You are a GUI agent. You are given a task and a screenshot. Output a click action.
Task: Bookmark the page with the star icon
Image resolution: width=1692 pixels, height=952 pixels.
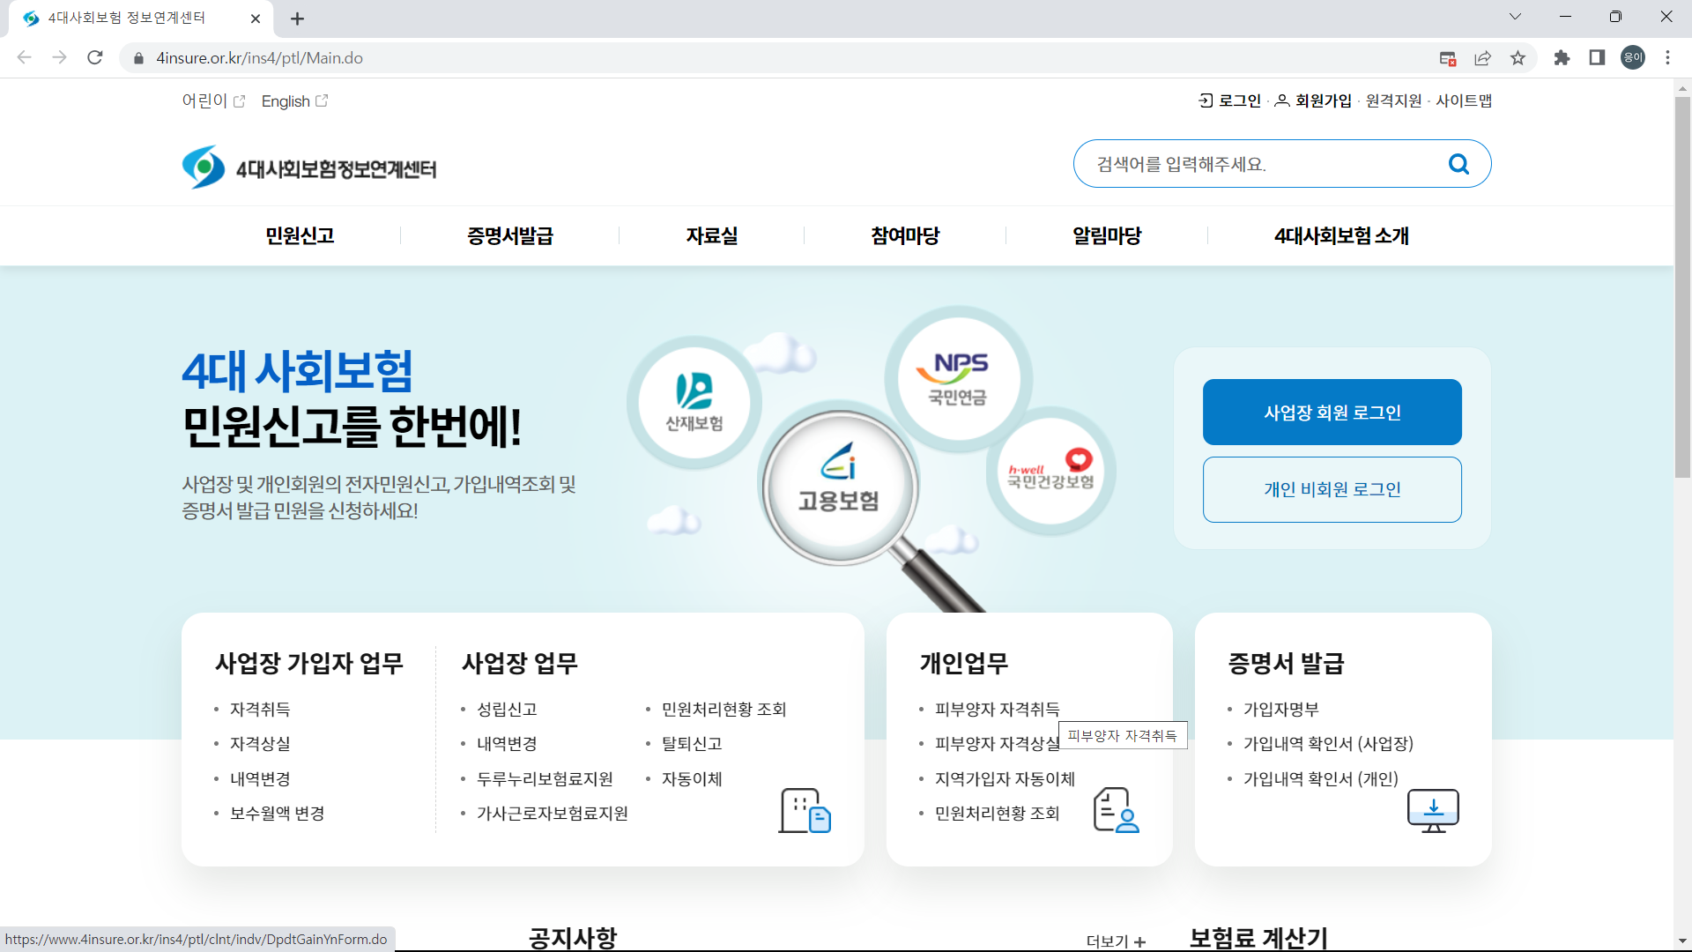[1518, 57]
